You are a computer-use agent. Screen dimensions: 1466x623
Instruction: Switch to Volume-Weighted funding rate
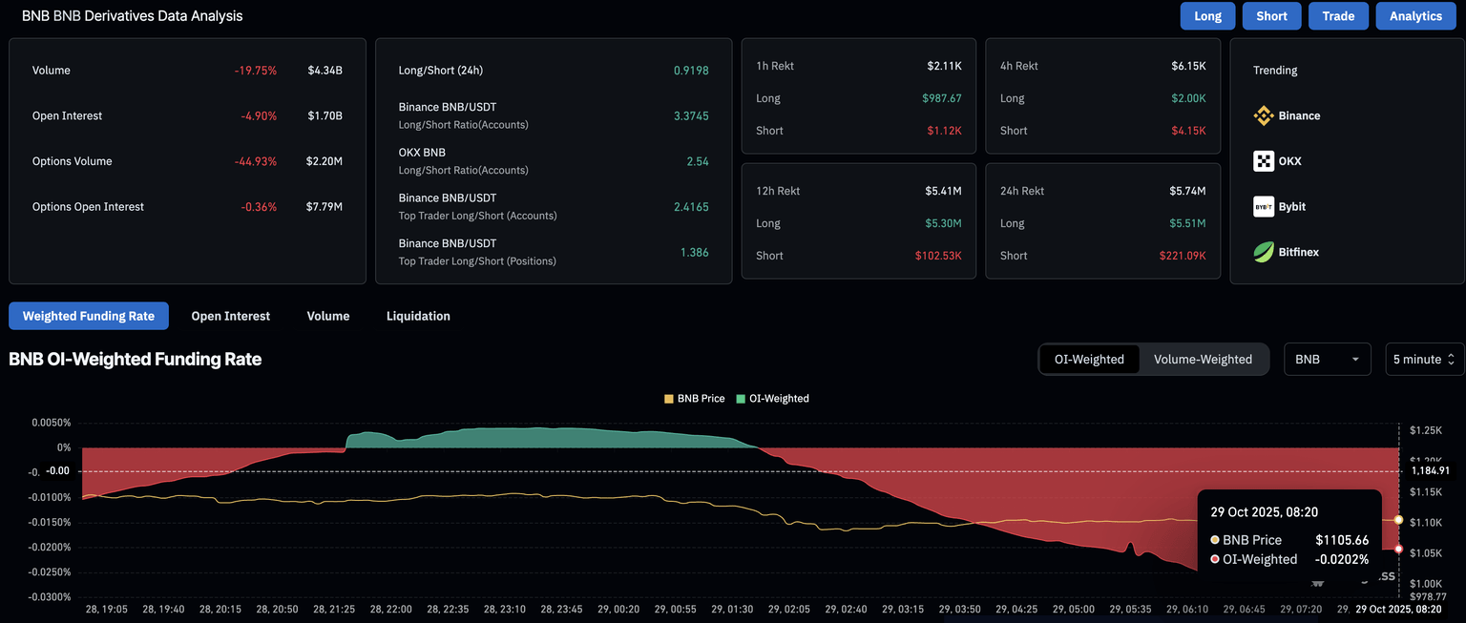click(x=1203, y=360)
